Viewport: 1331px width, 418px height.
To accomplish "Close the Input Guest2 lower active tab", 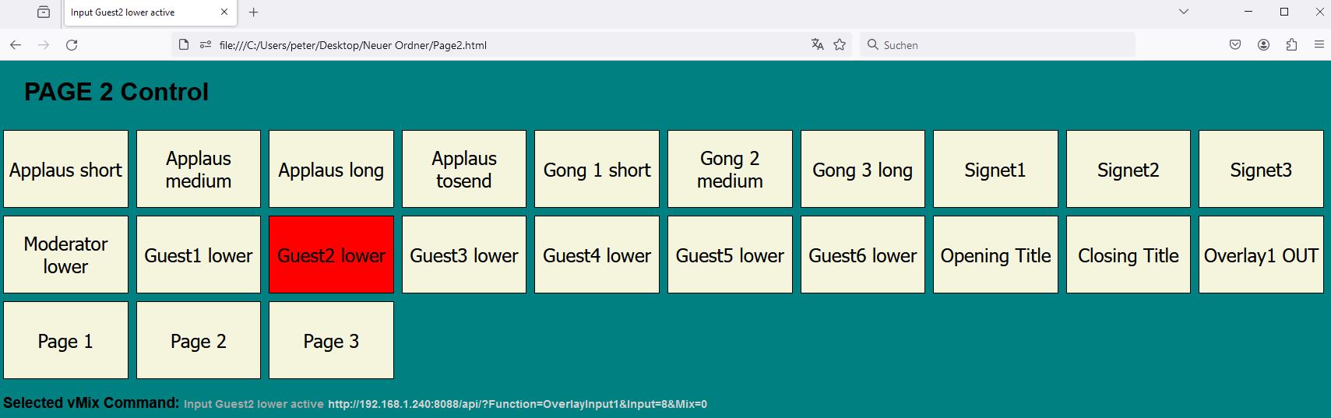I will (224, 12).
